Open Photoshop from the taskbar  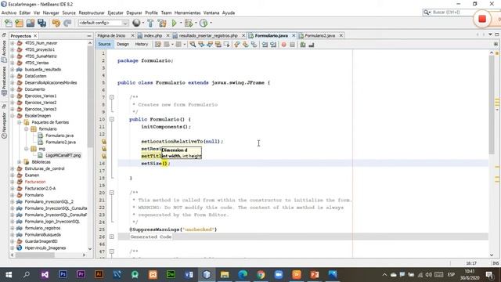63,274
